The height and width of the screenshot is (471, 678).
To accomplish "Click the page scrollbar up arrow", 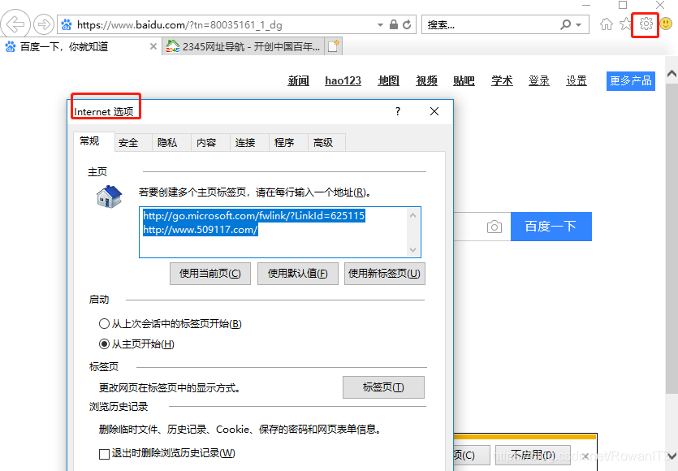I will [672, 74].
